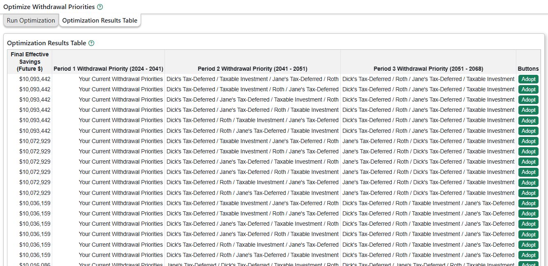Screen dimensions: 548x266
Task: Open help icon beside Optimize Withdrawal Priorities heading
Action: (x=100, y=7)
